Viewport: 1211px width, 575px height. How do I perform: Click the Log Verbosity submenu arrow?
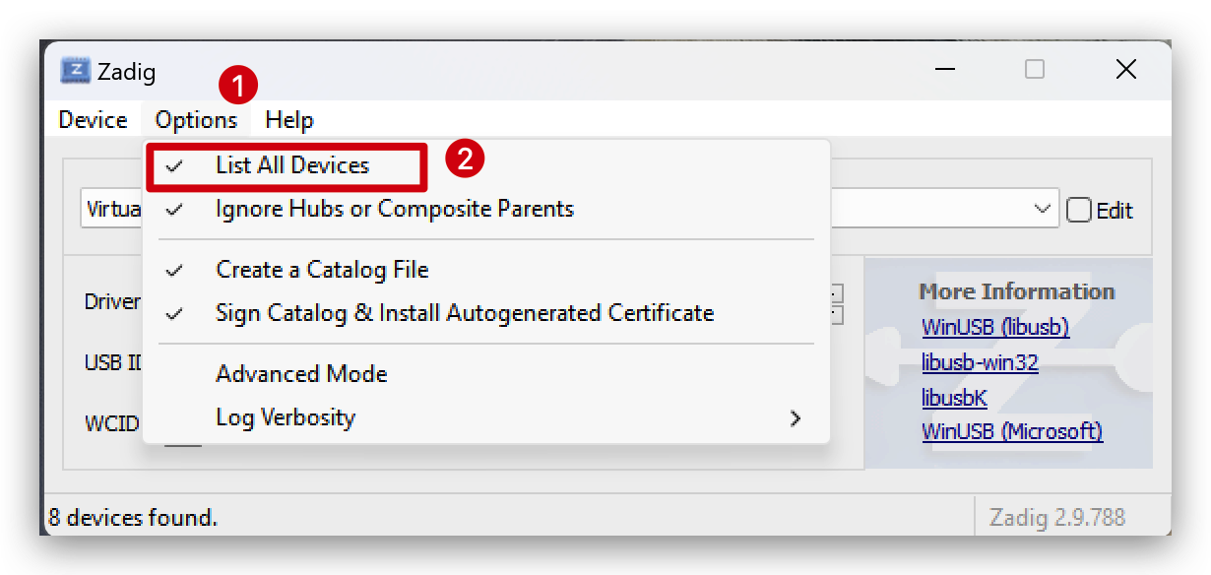[x=796, y=418]
